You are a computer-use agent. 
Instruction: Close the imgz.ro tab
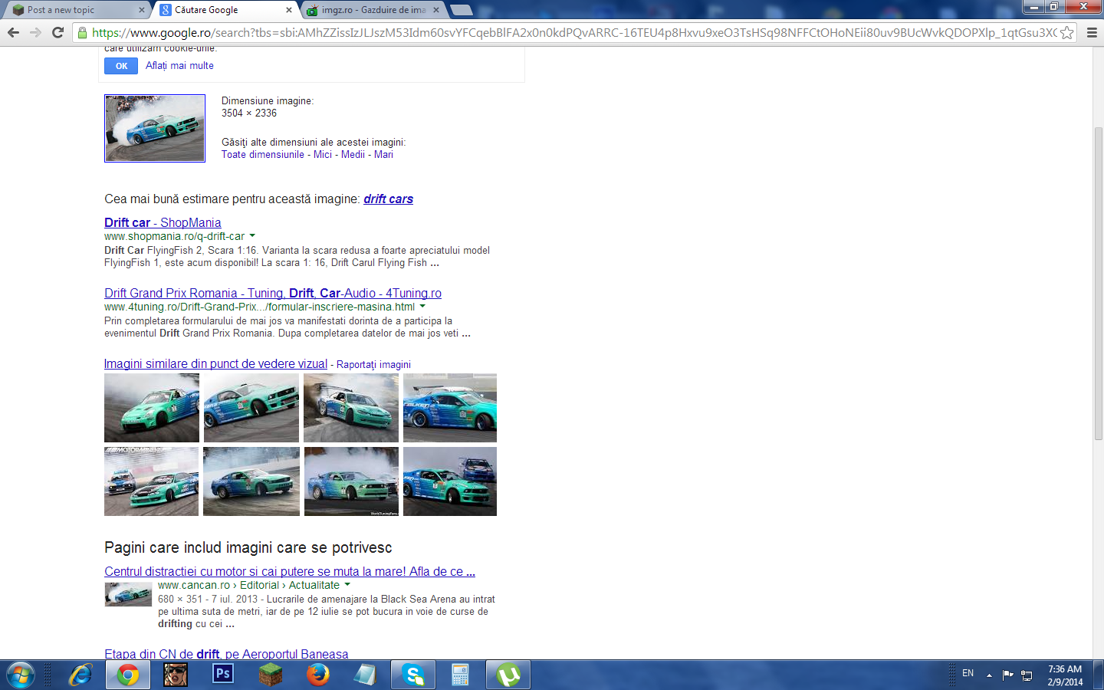[x=436, y=10]
